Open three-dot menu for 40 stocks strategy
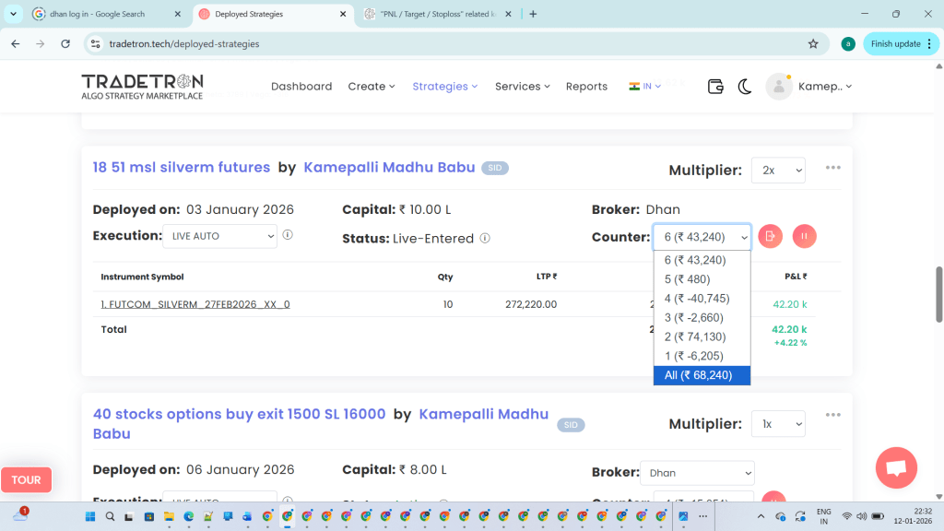This screenshot has width=944, height=531. [x=833, y=415]
